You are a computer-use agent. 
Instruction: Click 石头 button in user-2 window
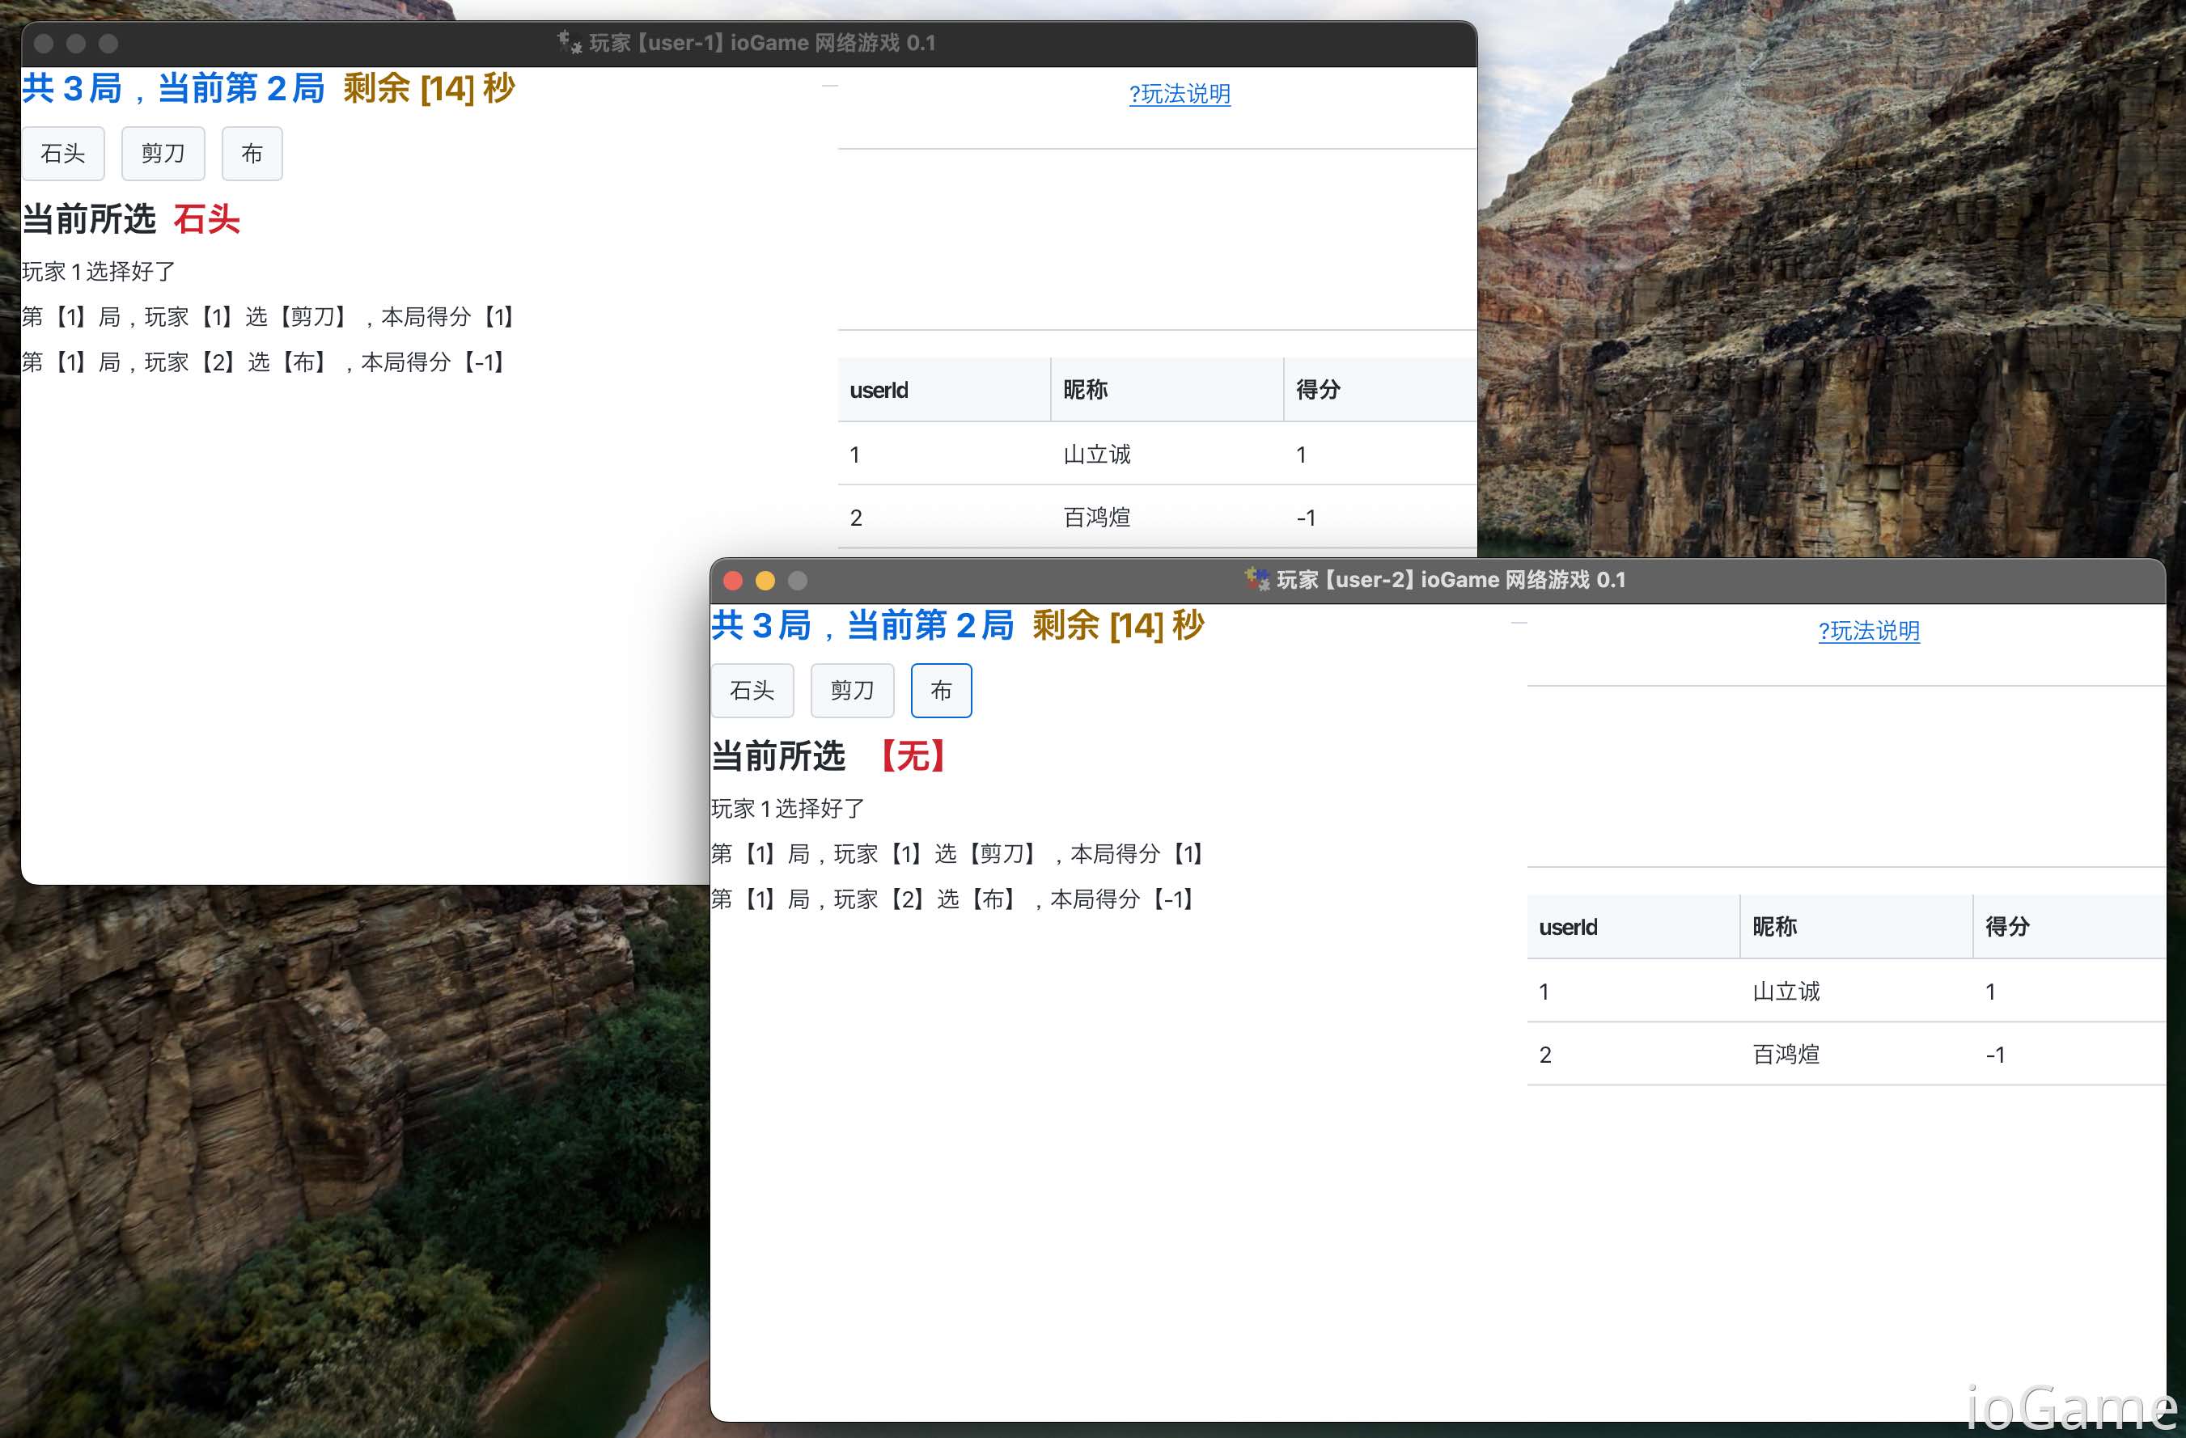(x=752, y=691)
